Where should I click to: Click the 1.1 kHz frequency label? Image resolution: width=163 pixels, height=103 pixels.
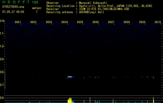(2, 33)
